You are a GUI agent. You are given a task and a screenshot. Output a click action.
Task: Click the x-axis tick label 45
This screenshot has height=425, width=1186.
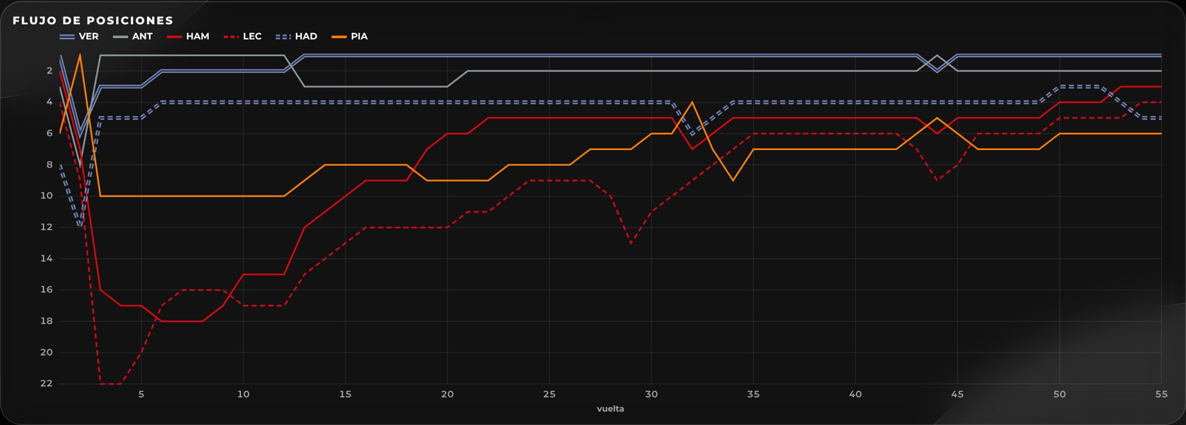pyautogui.click(x=957, y=394)
